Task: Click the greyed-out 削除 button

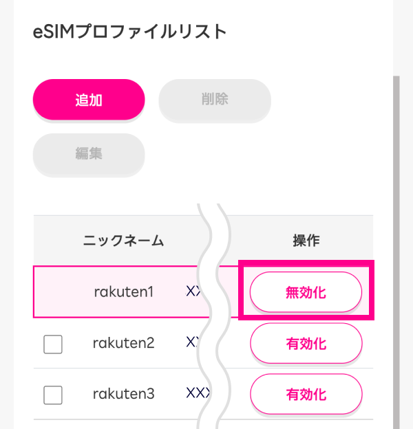Action: [x=215, y=100]
